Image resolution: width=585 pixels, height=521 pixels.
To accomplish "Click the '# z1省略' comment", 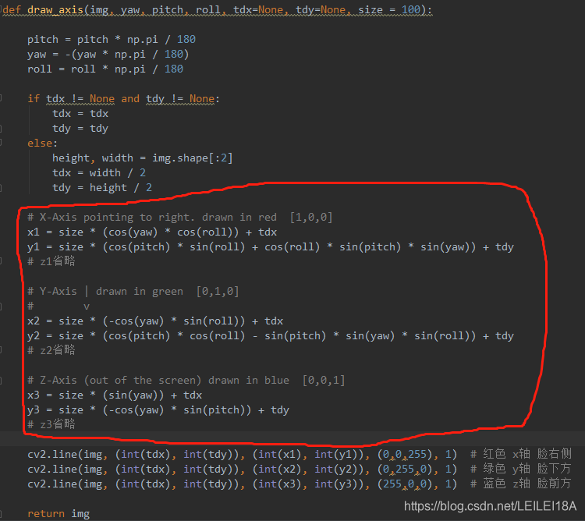I will coord(51,261).
